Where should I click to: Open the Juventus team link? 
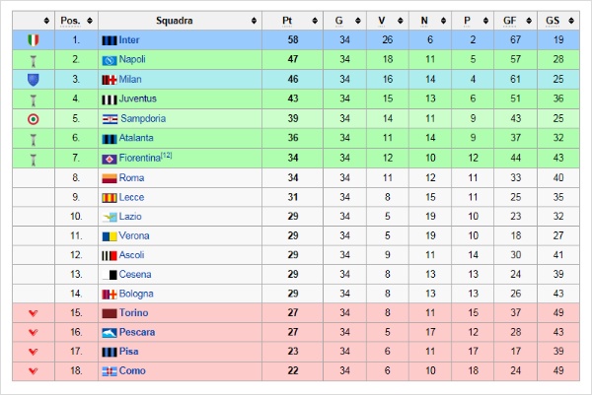(137, 99)
